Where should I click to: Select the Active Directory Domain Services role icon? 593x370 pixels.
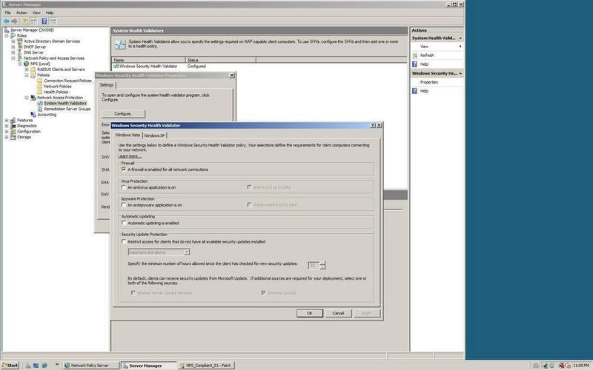pyautogui.click(x=20, y=41)
